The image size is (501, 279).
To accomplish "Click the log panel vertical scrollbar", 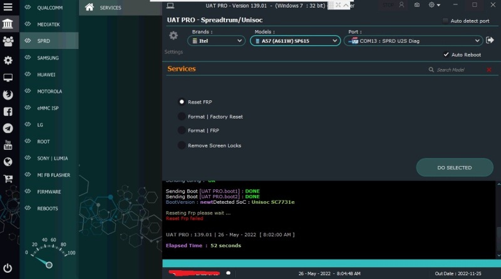I will pyautogui.click(x=498, y=220).
